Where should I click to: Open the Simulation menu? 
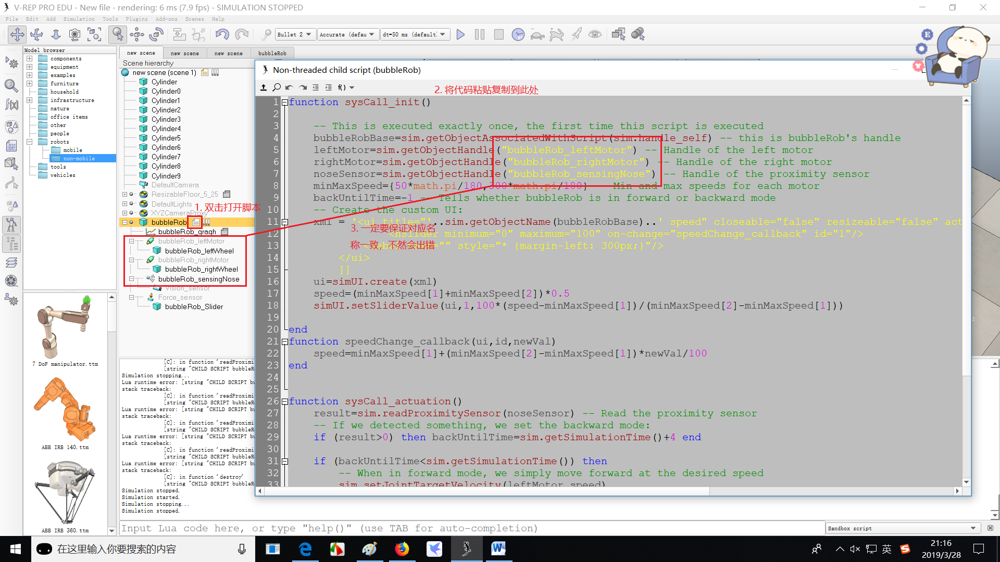coord(79,19)
